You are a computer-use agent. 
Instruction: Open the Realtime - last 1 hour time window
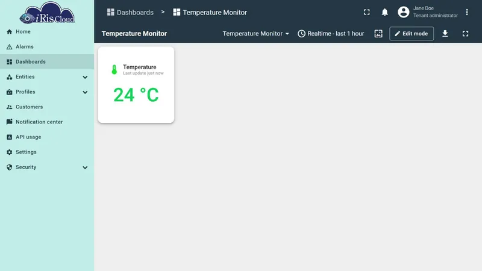click(x=331, y=34)
